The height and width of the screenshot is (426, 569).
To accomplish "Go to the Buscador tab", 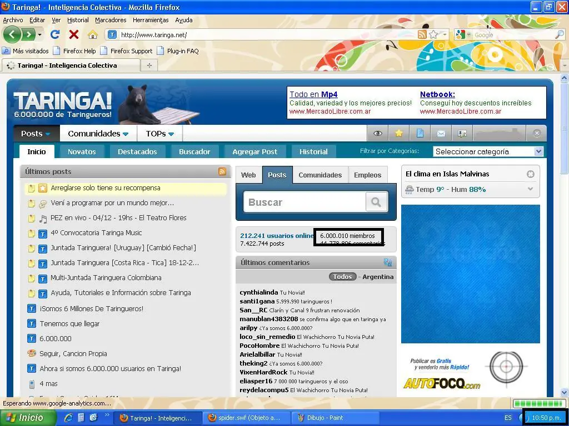I will 194,151.
